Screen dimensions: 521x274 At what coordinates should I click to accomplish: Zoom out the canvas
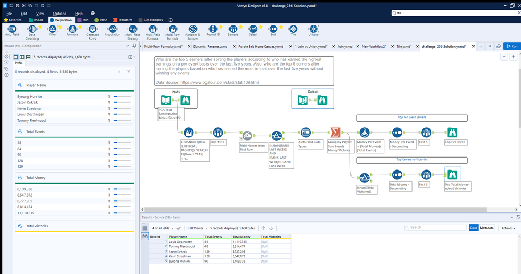click(x=504, y=57)
